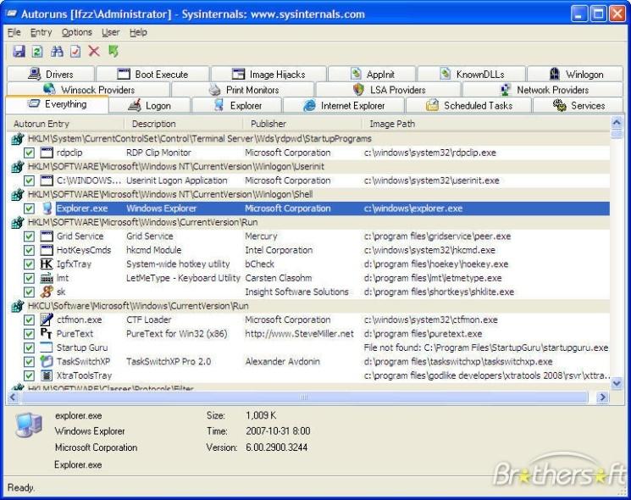Click computer icon in details pane
The image size is (631, 500).
click(x=29, y=425)
